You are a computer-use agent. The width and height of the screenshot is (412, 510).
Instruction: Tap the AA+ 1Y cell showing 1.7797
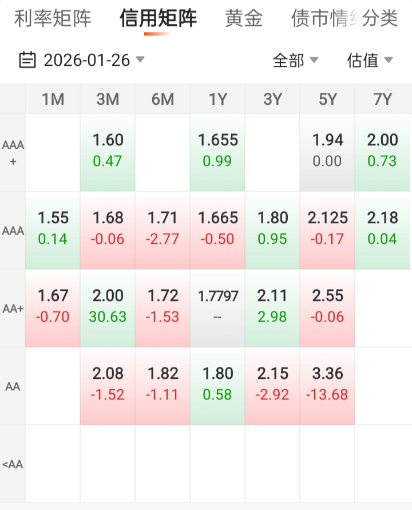[217, 308]
